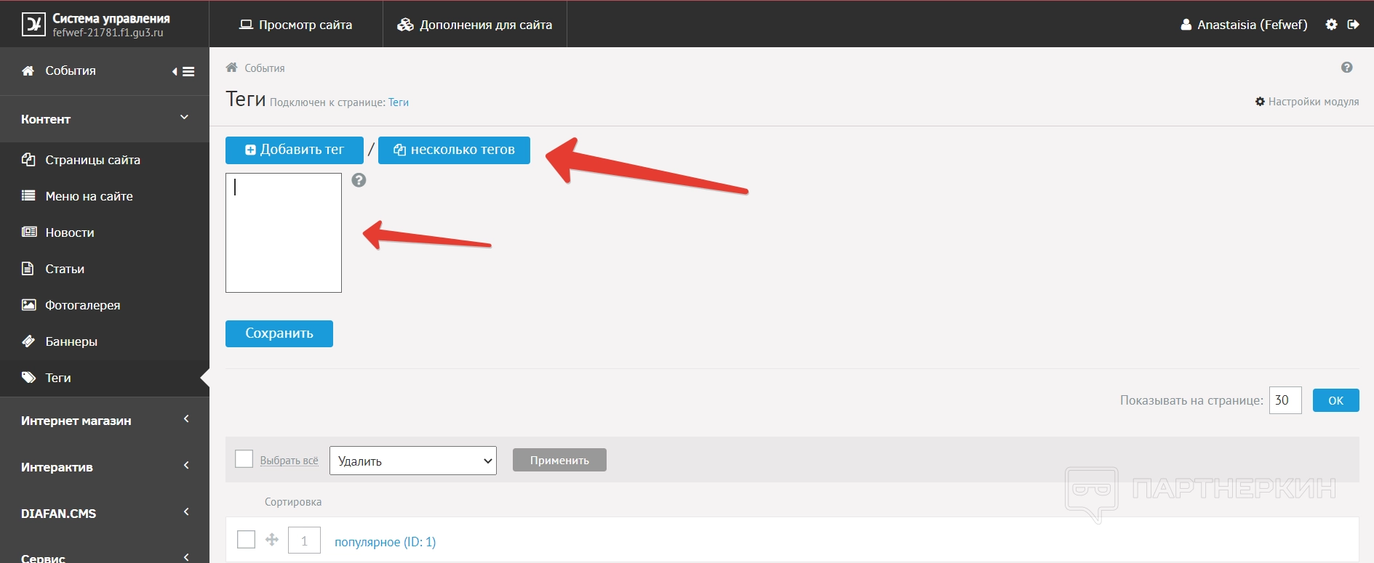The width and height of the screenshot is (1374, 563).
Task: Focus the multiple tags textarea
Action: click(284, 232)
